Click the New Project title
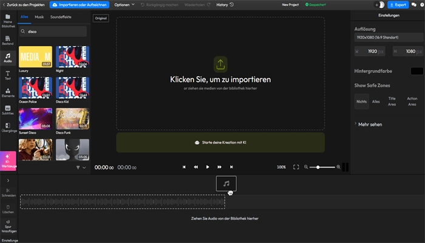The width and height of the screenshot is (425, 243). (290, 5)
